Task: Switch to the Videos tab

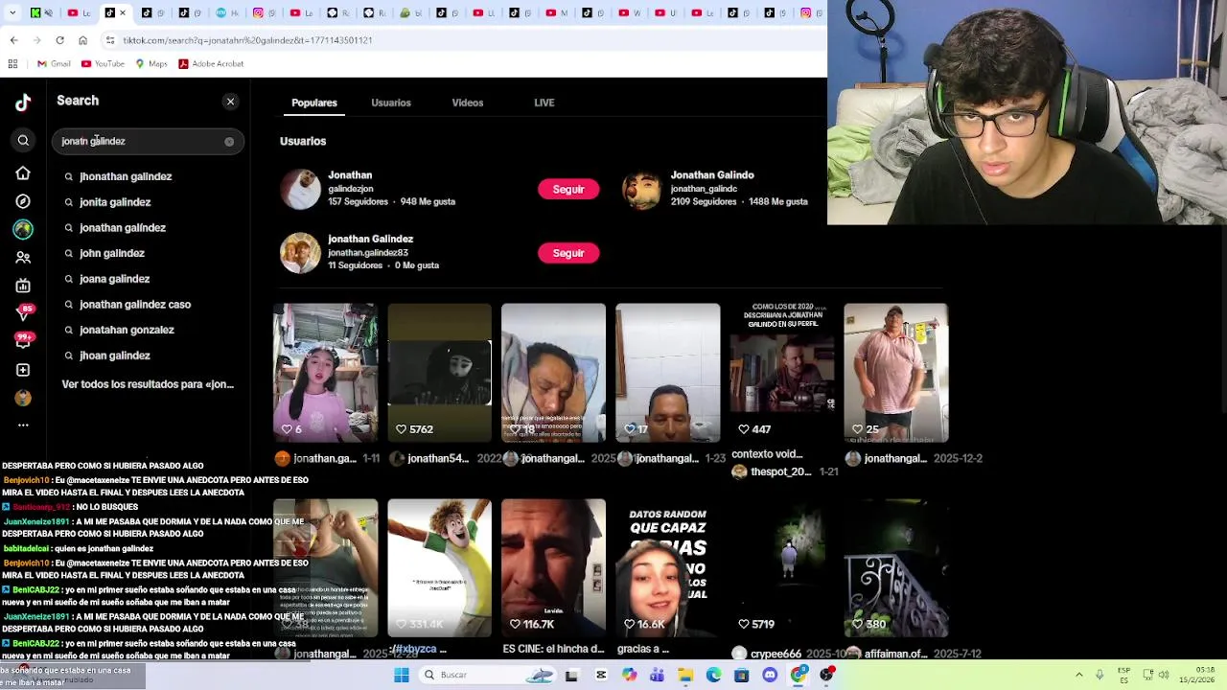Action: point(468,103)
